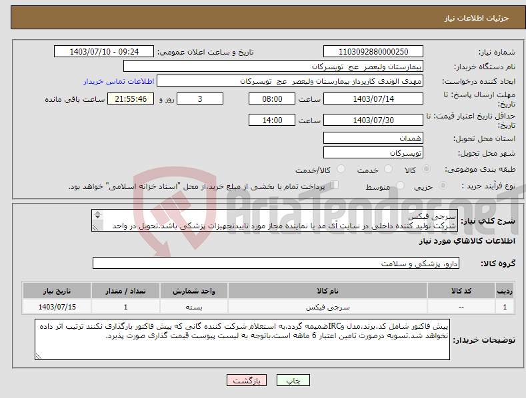Open اطلاعات تماس خریدار link

point(119,81)
